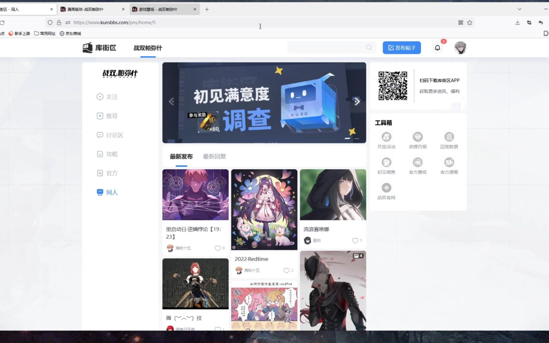
Task: Show next banner slide arrow
Action: pyautogui.click(x=357, y=102)
